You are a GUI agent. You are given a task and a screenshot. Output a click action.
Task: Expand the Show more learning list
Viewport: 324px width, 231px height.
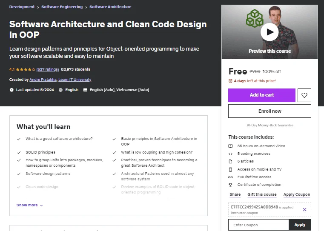(29, 205)
